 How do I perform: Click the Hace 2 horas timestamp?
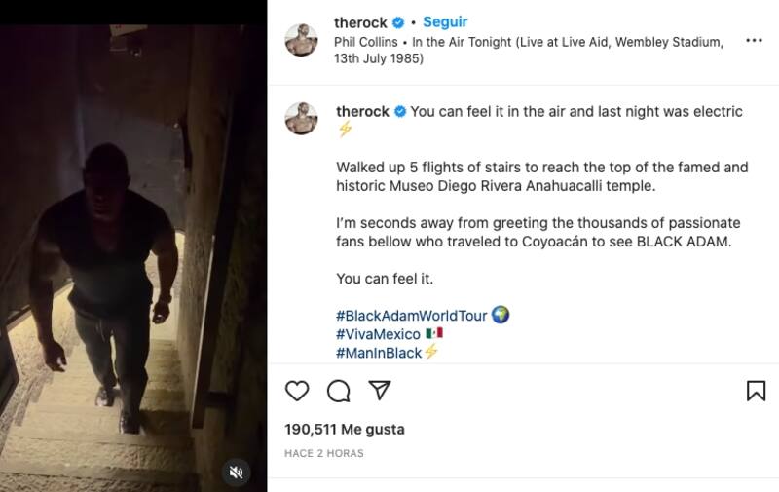tap(324, 454)
